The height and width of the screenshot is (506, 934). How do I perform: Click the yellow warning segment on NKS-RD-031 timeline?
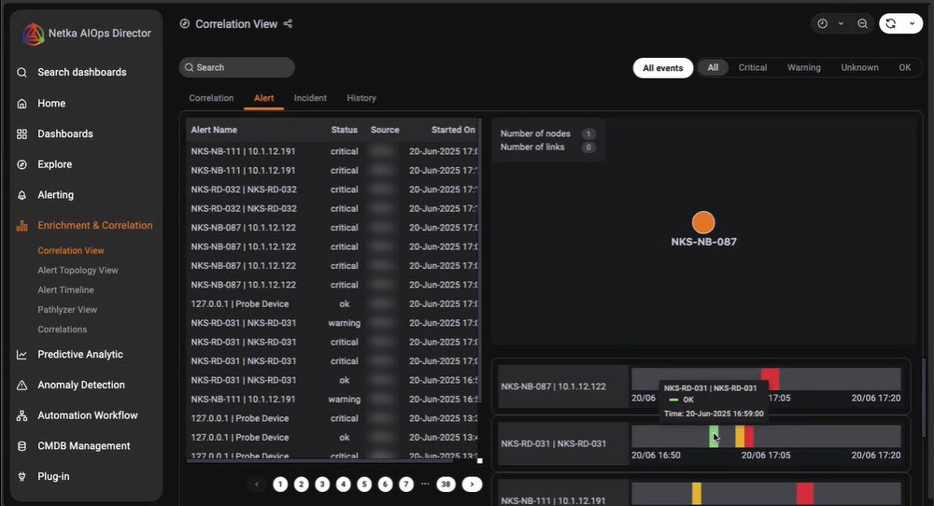click(x=739, y=436)
